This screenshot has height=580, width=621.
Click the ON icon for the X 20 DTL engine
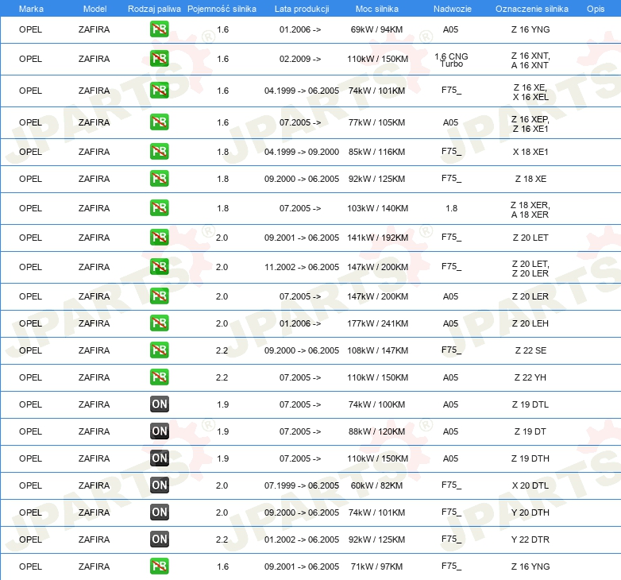160,485
